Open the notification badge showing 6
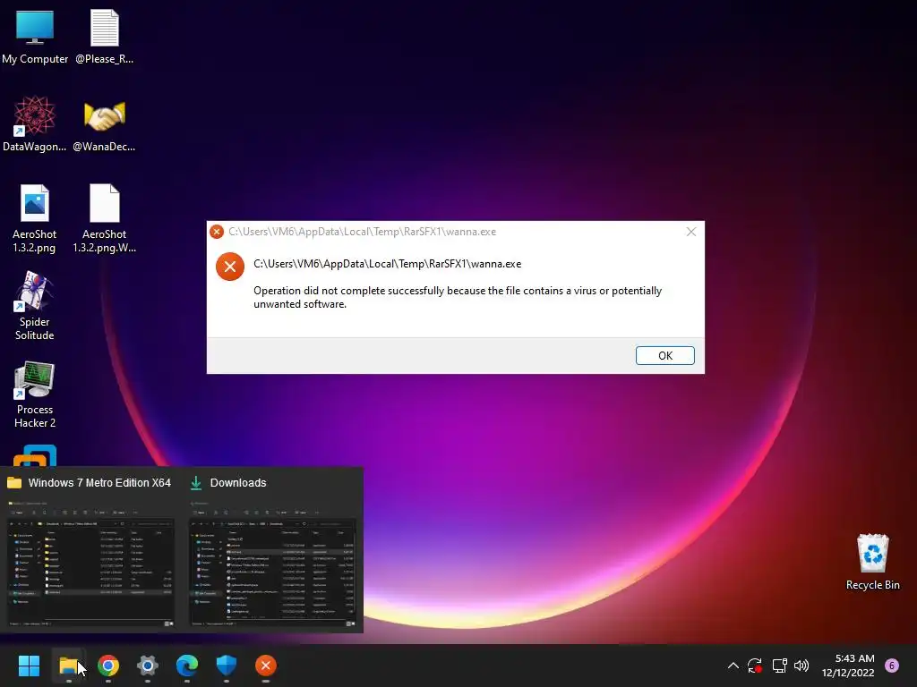The width and height of the screenshot is (917, 687). point(892,666)
